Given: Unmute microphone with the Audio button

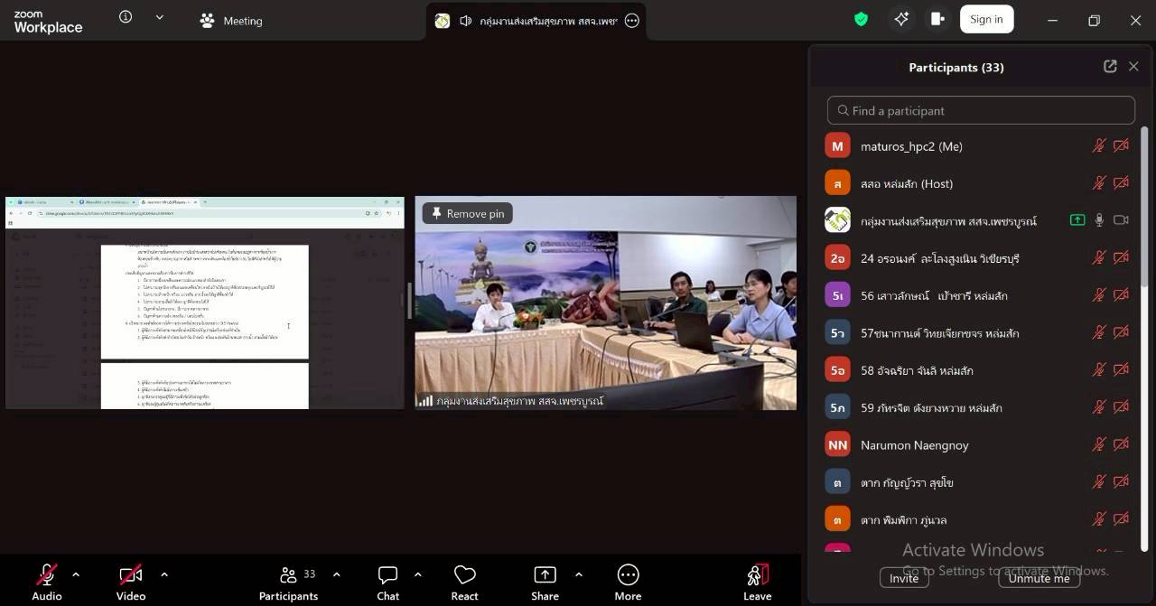Looking at the screenshot, I should 47,583.
